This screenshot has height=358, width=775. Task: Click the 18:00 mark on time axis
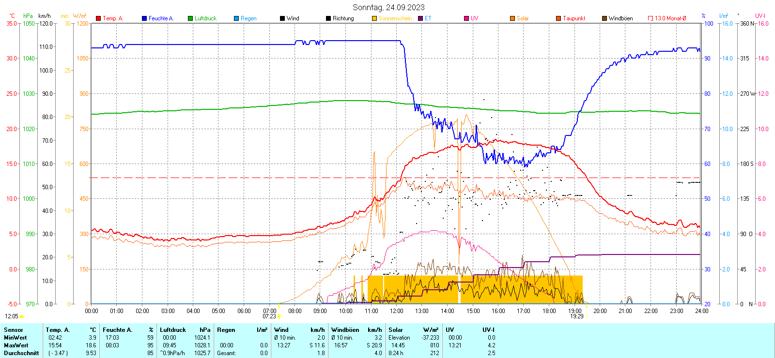coord(549,311)
